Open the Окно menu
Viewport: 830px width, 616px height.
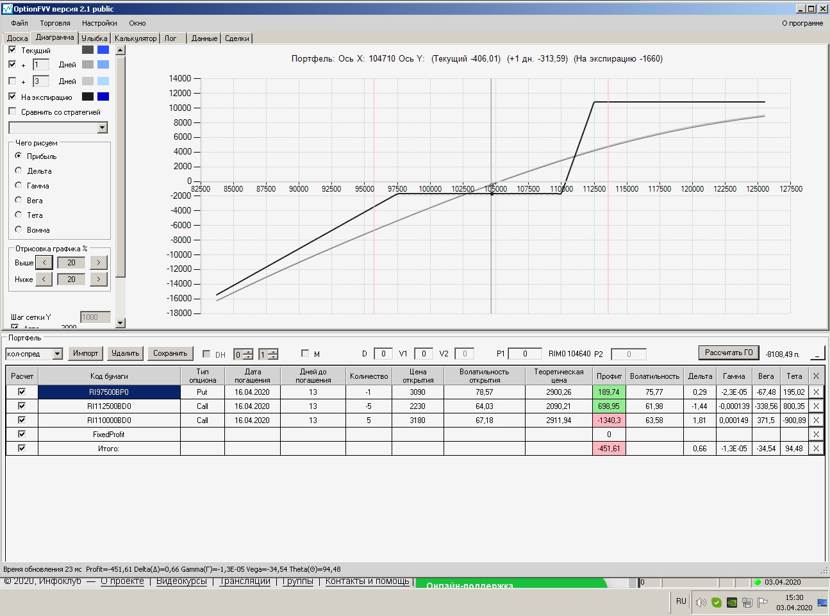click(137, 23)
